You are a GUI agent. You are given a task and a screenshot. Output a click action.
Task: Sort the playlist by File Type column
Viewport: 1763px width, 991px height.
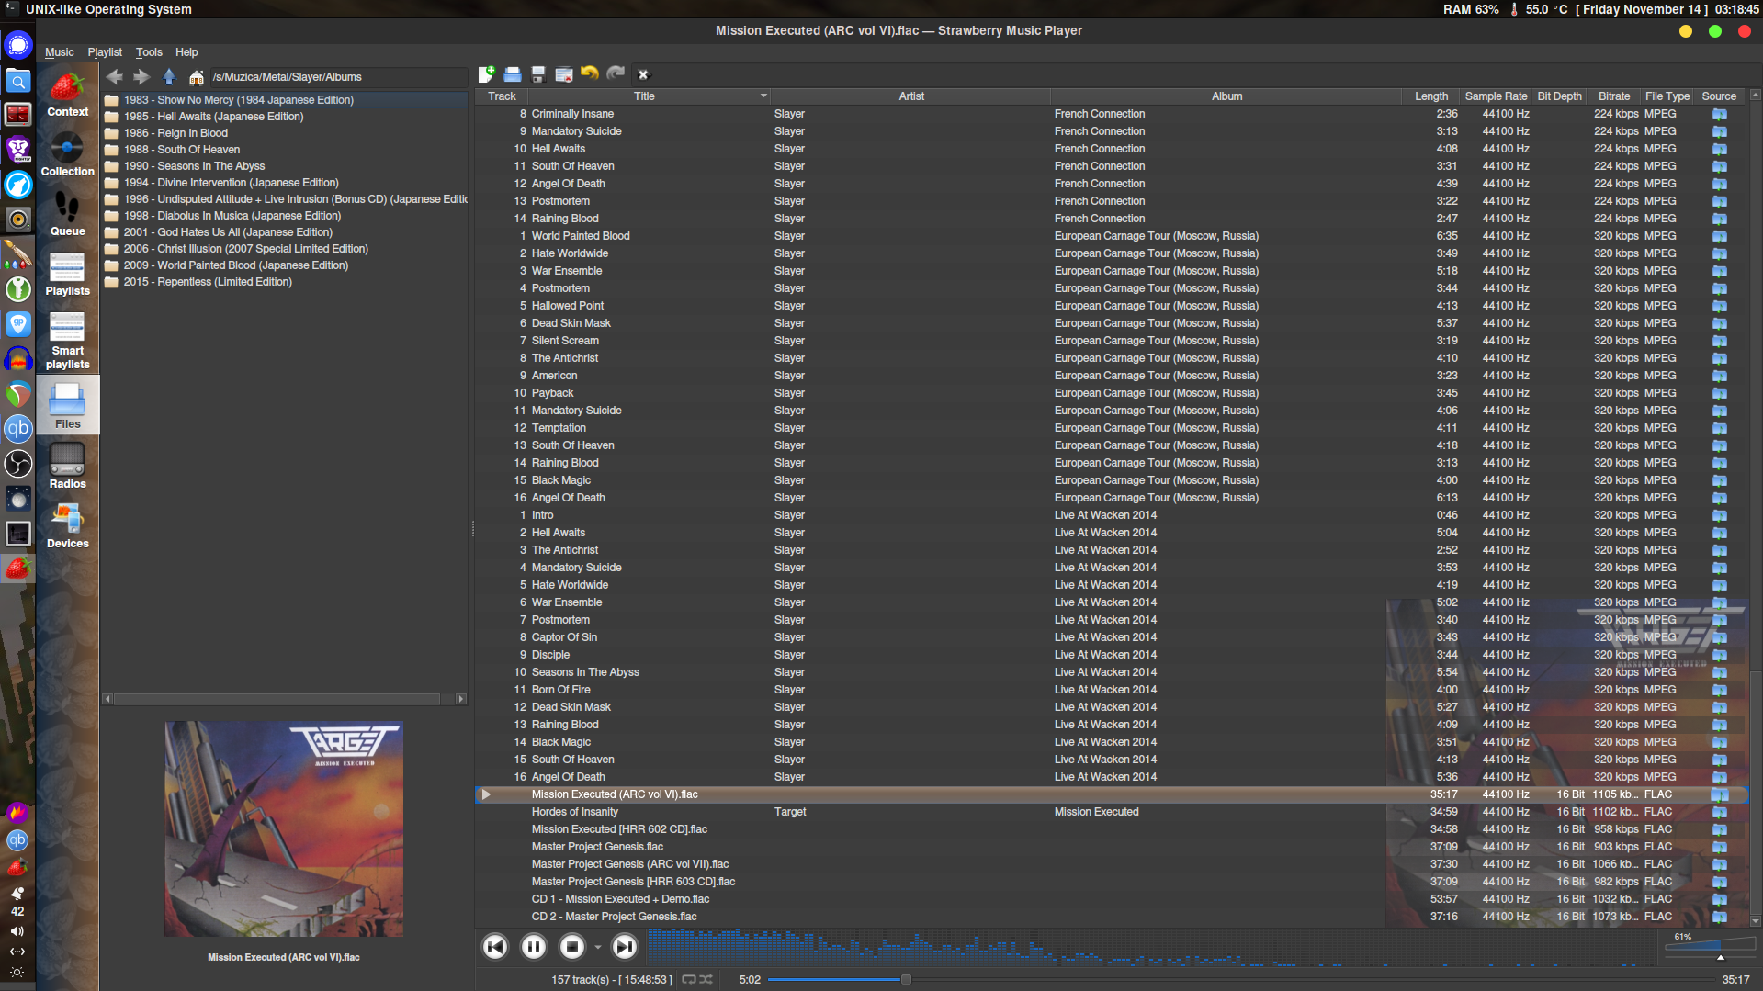[x=1667, y=96]
